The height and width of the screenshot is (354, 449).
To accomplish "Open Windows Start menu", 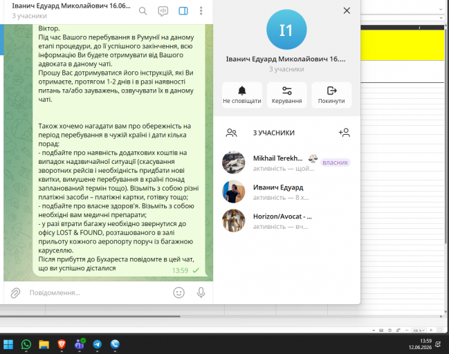I will (8, 344).
